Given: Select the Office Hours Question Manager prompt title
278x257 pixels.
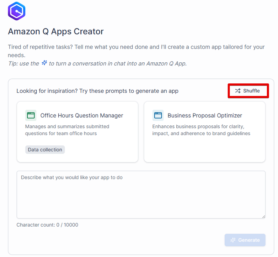Looking at the screenshot, I should pyautogui.click(x=82, y=115).
